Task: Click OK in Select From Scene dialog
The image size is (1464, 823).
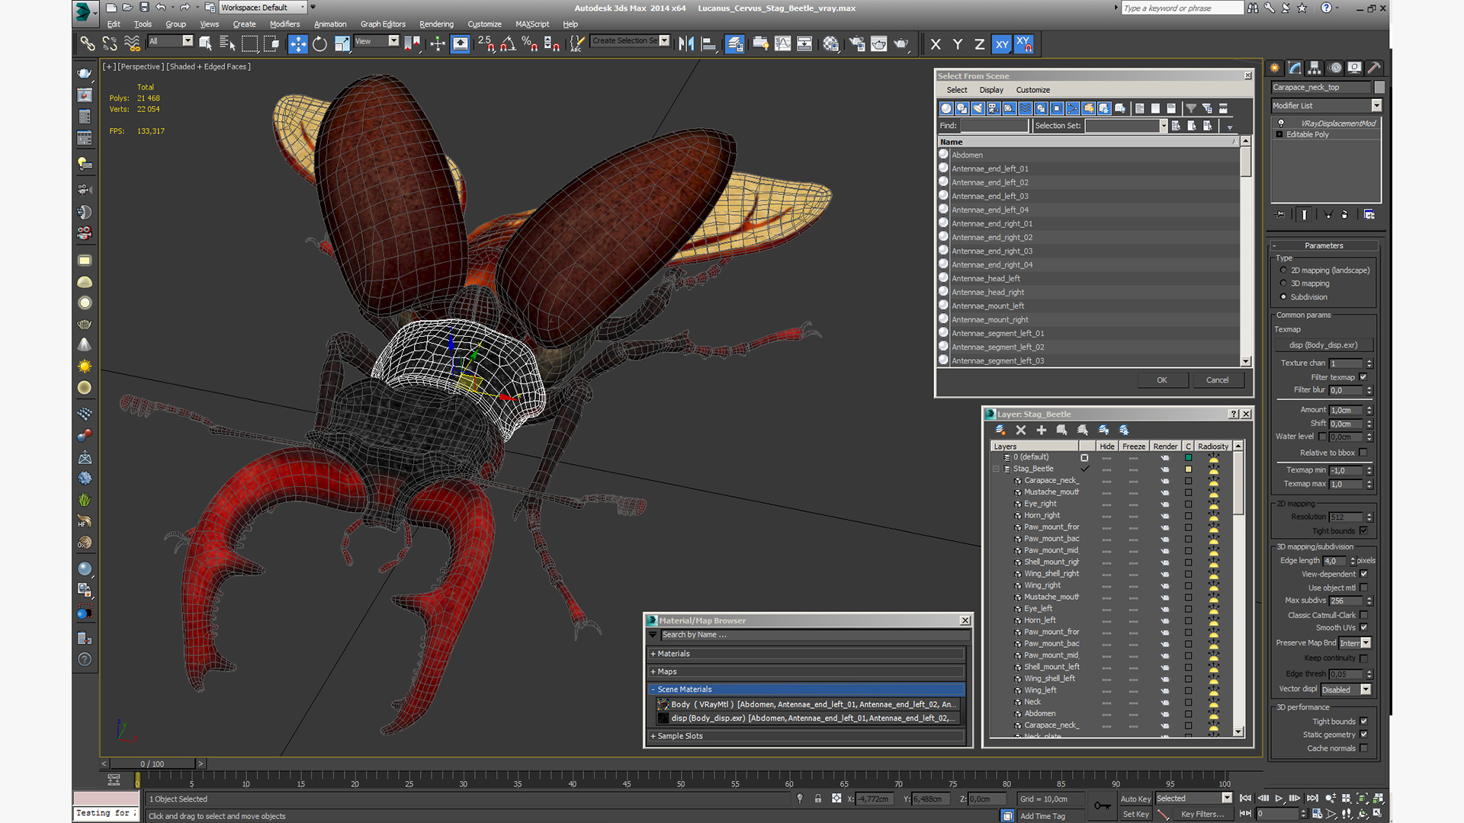Action: pyautogui.click(x=1162, y=380)
